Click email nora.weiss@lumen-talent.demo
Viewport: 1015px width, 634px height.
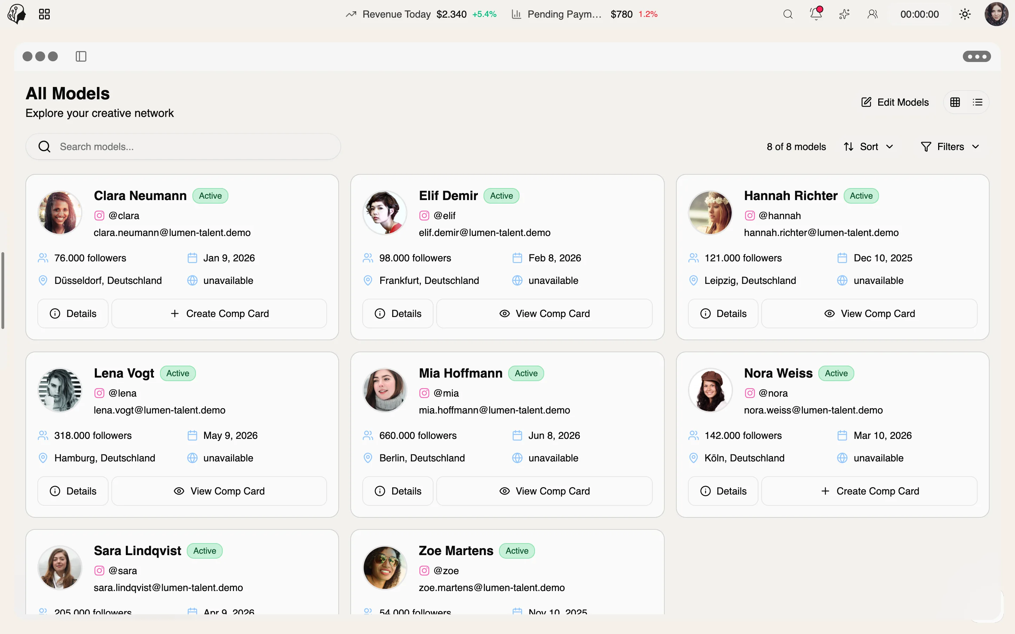coord(813,410)
